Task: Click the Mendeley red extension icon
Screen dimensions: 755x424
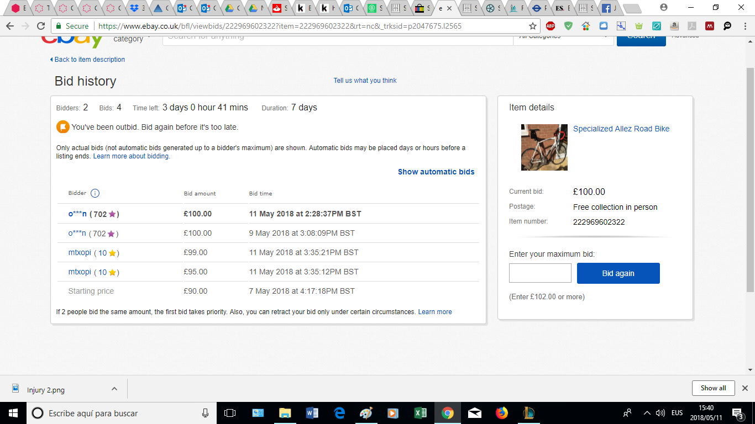Action: (710, 26)
